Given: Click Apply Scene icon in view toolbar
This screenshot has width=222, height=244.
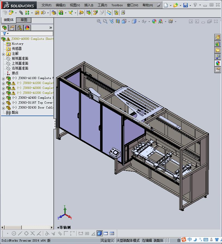Looking at the screenshot, I should tap(161, 21).
